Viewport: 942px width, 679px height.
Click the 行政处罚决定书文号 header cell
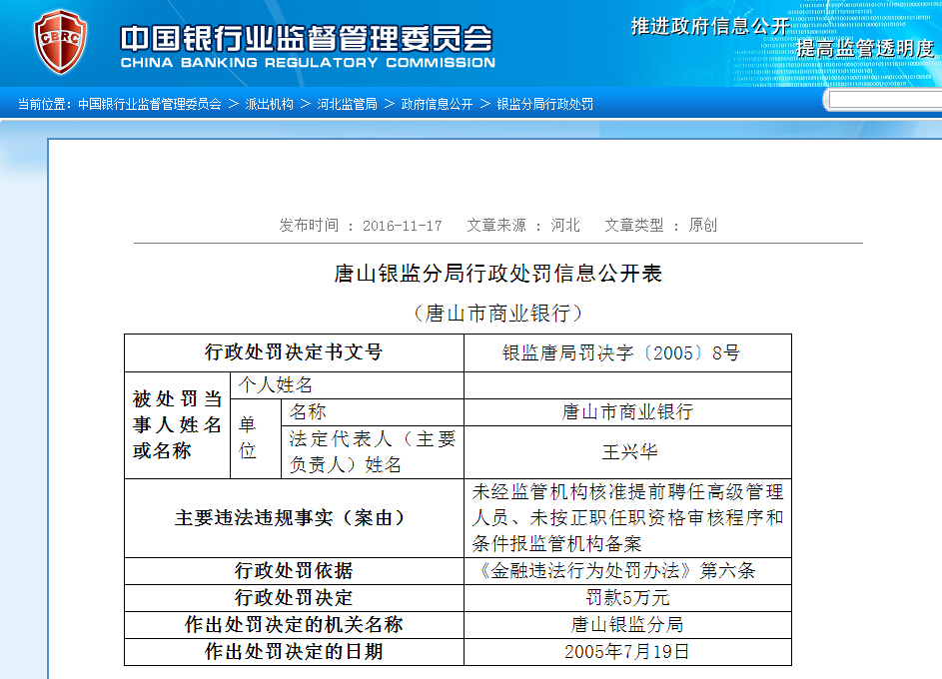pyautogui.click(x=294, y=352)
